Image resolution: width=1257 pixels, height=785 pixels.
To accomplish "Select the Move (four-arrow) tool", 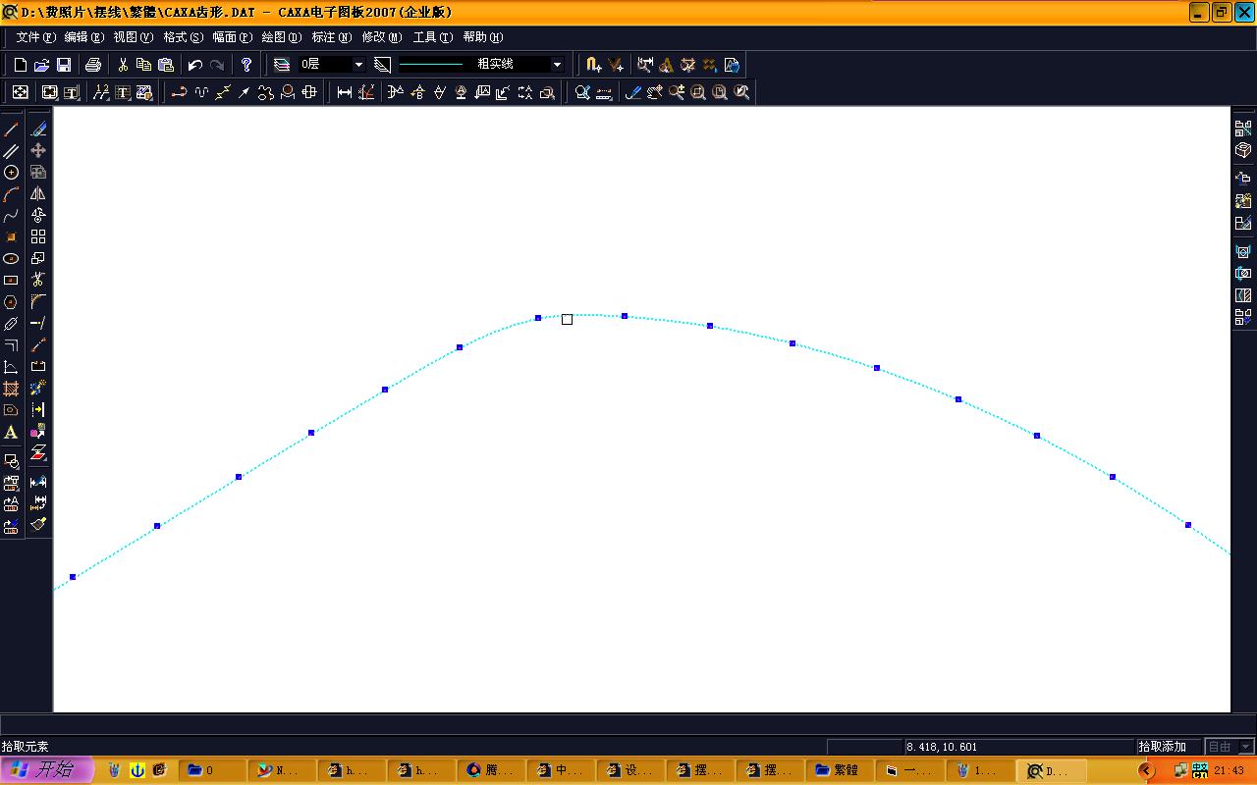I will coord(38,151).
